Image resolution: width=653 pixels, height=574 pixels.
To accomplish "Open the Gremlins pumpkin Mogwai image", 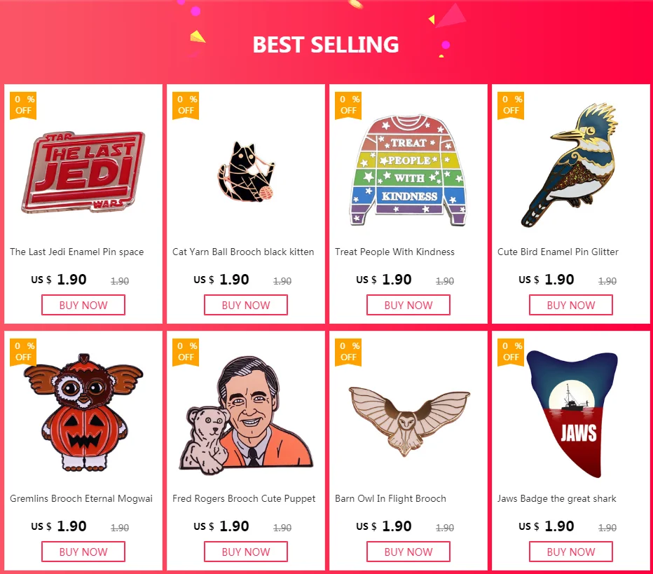I will pos(83,412).
